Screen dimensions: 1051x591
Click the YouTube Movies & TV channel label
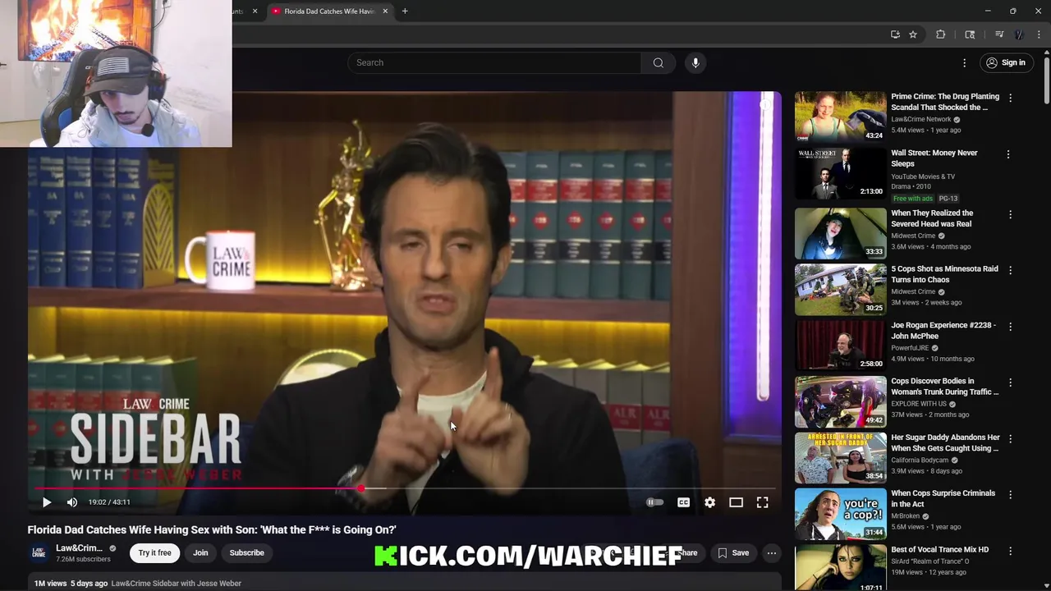(x=923, y=176)
